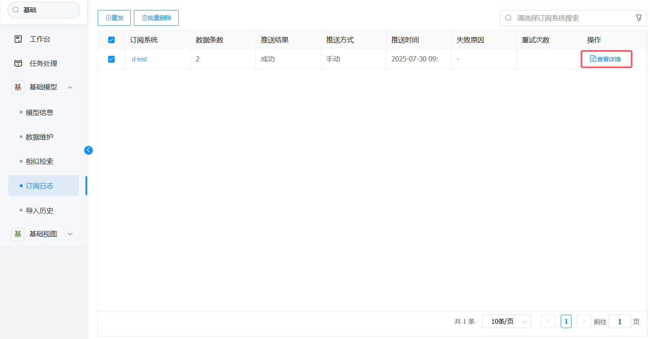This screenshot has height=339, width=650.
Task: Click the task processing icon beside 任务处理
Action: (18, 64)
